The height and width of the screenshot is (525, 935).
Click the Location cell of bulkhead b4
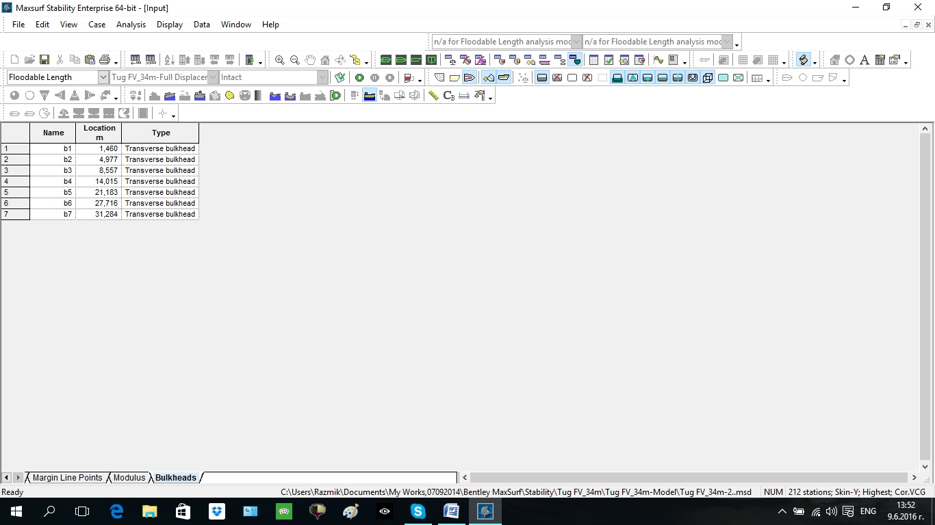(99, 181)
